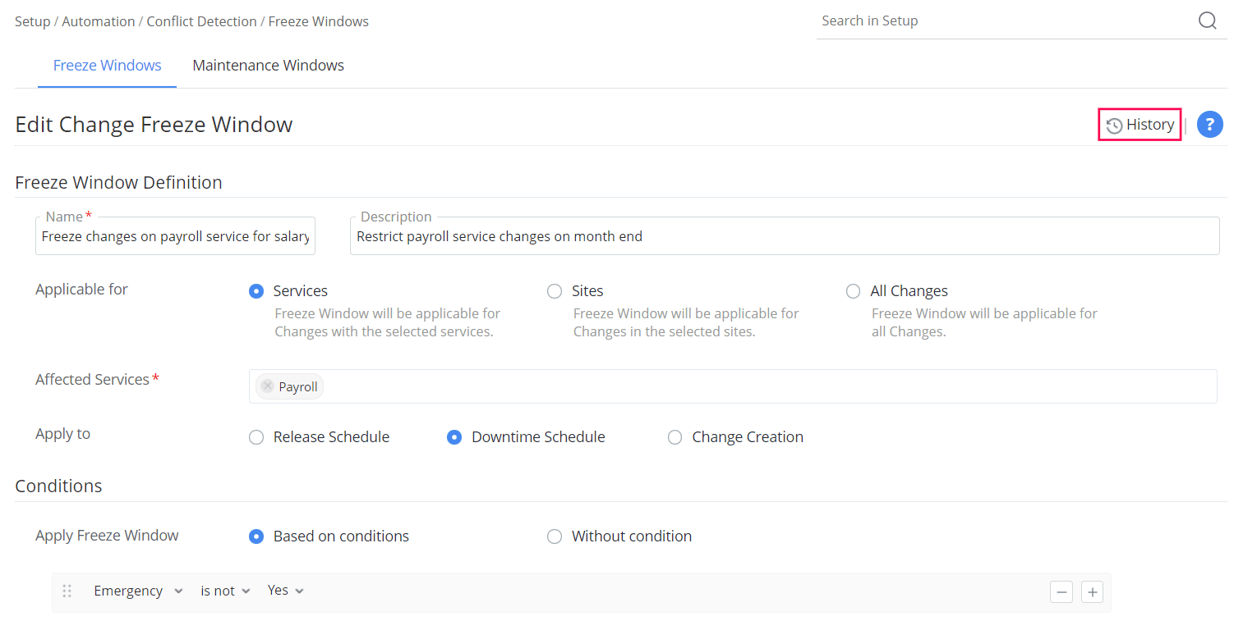
Task: Open the History link
Action: pos(1140,125)
